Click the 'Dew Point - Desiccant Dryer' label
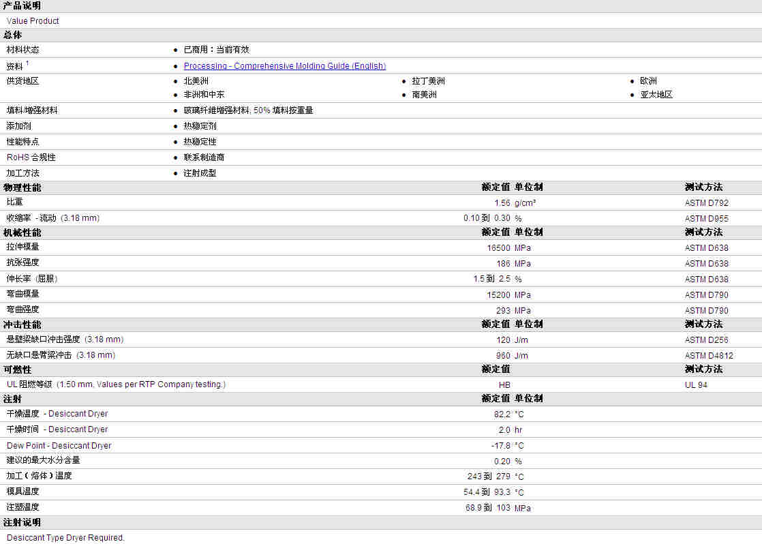This screenshot has width=762, height=544. (x=59, y=446)
